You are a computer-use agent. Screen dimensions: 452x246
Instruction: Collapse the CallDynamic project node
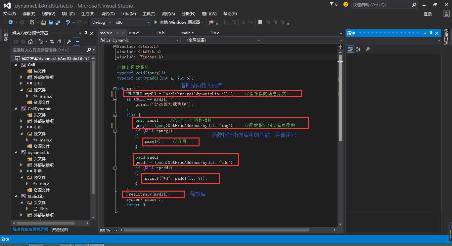(15, 109)
